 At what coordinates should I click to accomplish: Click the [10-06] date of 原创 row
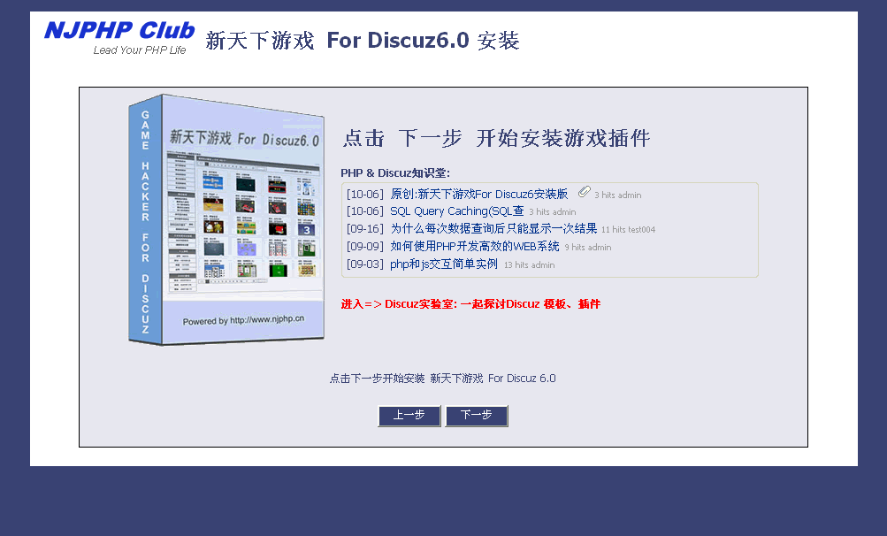point(365,194)
